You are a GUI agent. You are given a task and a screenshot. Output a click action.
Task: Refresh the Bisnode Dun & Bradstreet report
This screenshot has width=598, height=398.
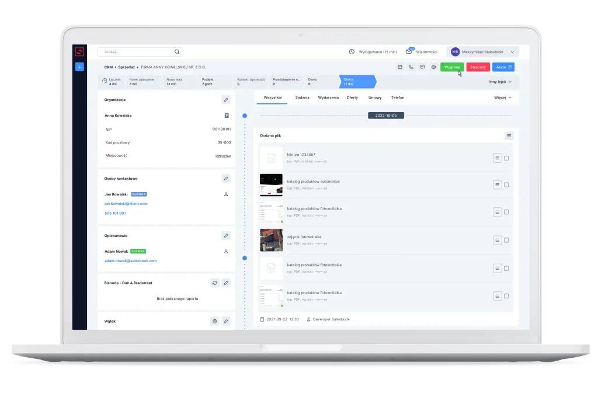click(215, 283)
